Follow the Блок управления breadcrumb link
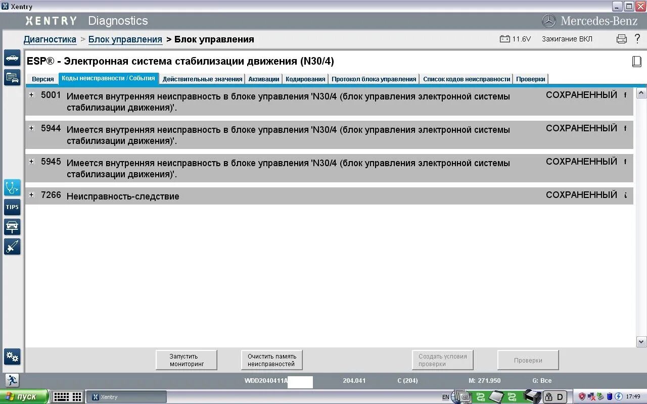Image resolution: width=647 pixels, height=404 pixels. (x=125, y=39)
